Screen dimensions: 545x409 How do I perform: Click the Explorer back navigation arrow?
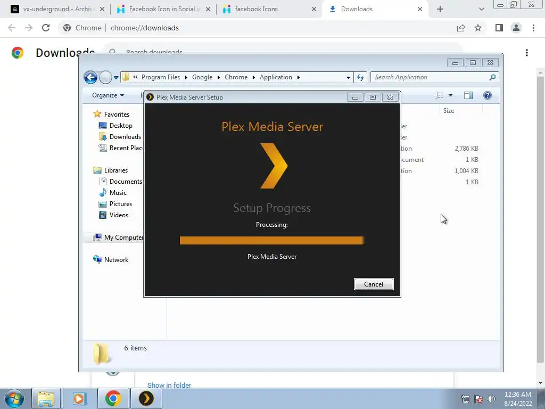point(90,77)
